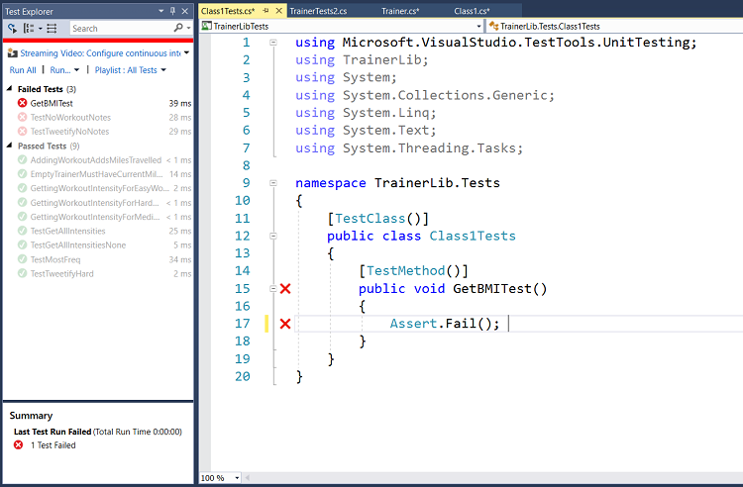Screen dimensions: 743x487
Task: Open the TrainerLibTests project dropdown
Action: (478, 26)
